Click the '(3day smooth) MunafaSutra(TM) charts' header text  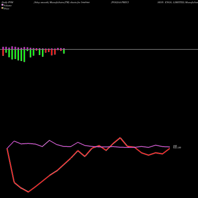(55, 2)
